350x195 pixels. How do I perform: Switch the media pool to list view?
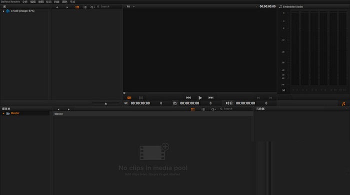tap(203, 109)
